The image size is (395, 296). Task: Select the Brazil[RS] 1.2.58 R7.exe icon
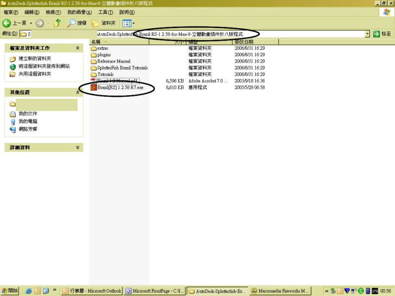pyautogui.click(x=94, y=87)
